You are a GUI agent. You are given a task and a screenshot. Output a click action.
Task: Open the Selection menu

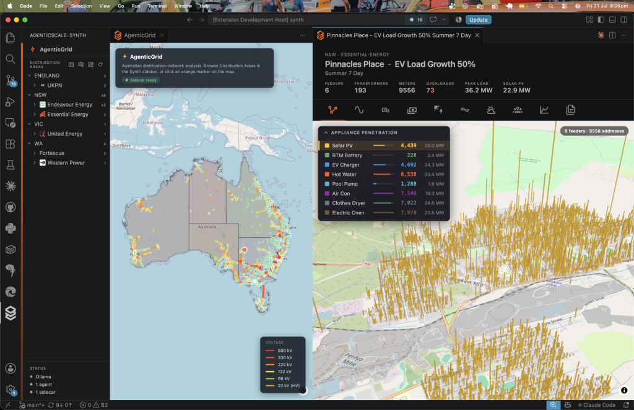(81, 6)
